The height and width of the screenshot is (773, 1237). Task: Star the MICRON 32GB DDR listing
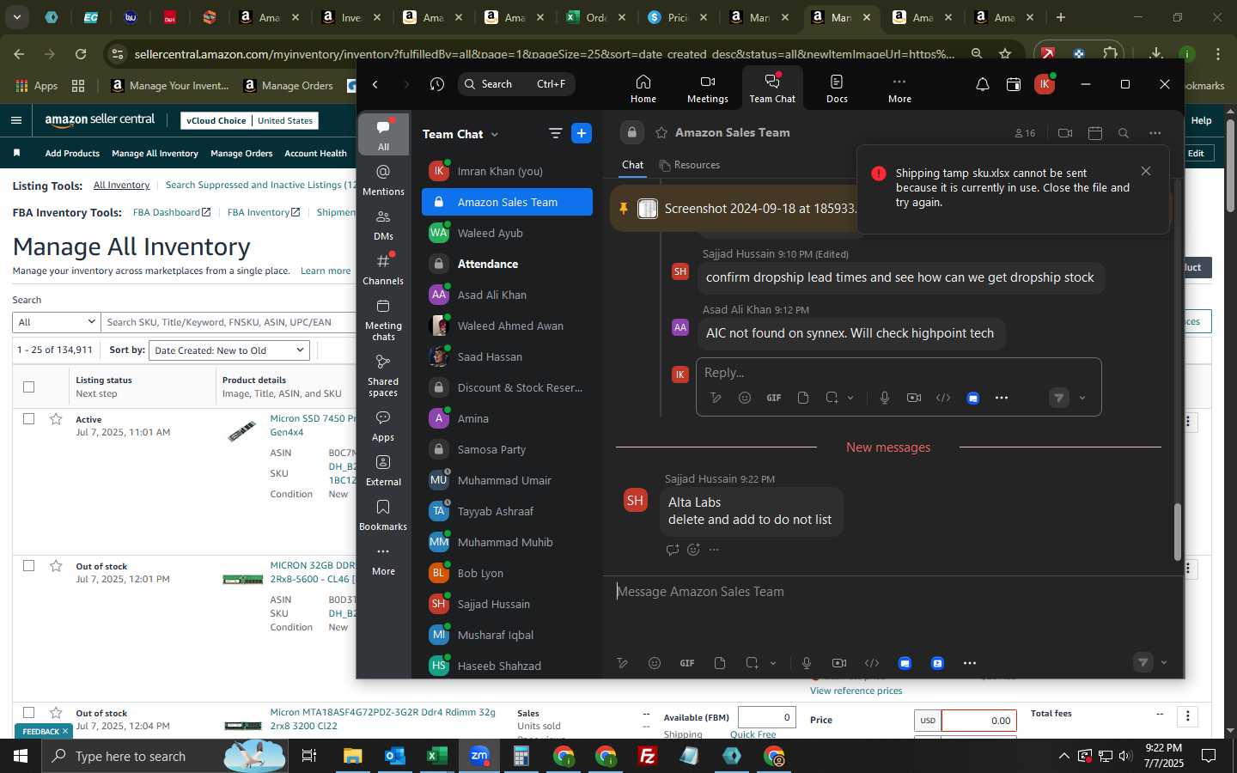pos(56,566)
